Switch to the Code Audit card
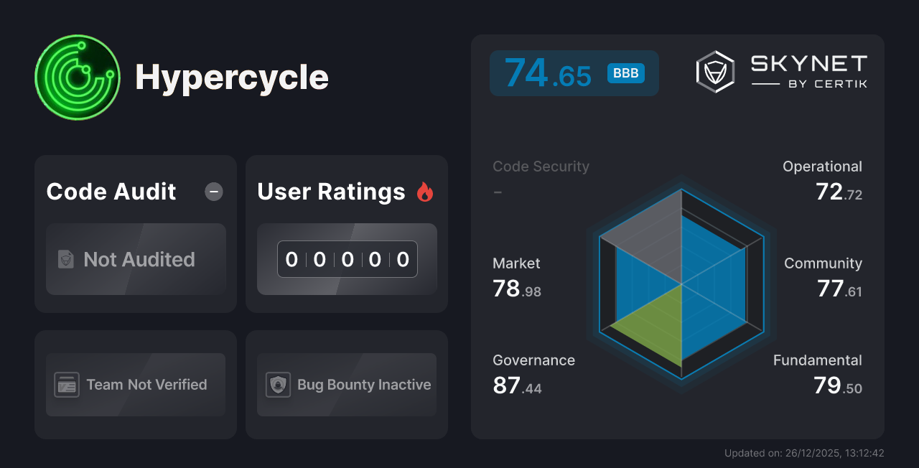This screenshot has width=919, height=468. click(x=136, y=233)
